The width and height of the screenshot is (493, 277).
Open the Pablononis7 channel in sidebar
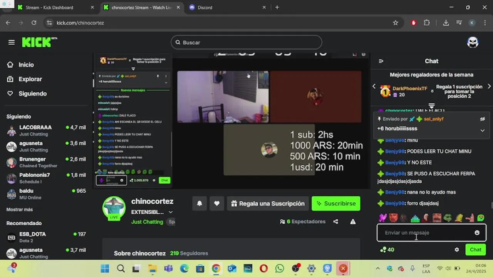pyautogui.click(x=46, y=178)
